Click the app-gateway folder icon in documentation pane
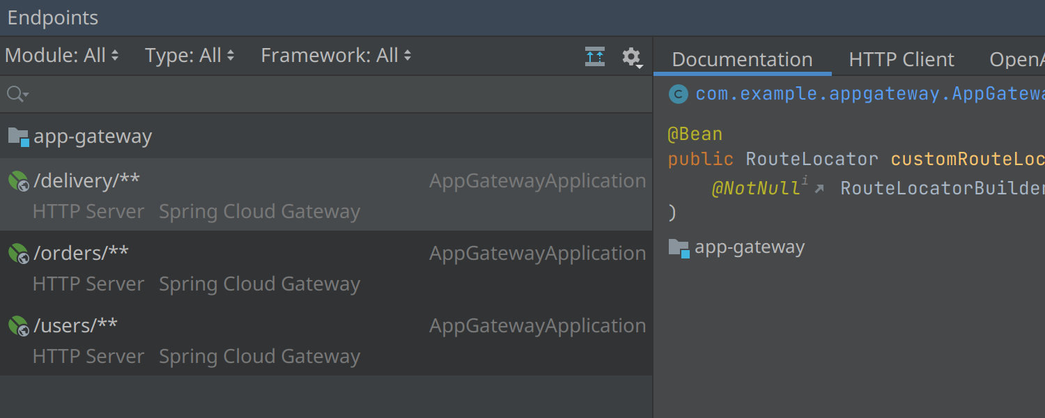This screenshot has height=418, width=1045. 679,248
